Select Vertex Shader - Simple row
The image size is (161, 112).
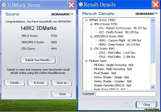pos(111,77)
